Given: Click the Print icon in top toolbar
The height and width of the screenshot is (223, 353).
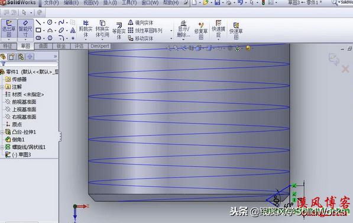Looking at the screenshot, I should 228,2.
